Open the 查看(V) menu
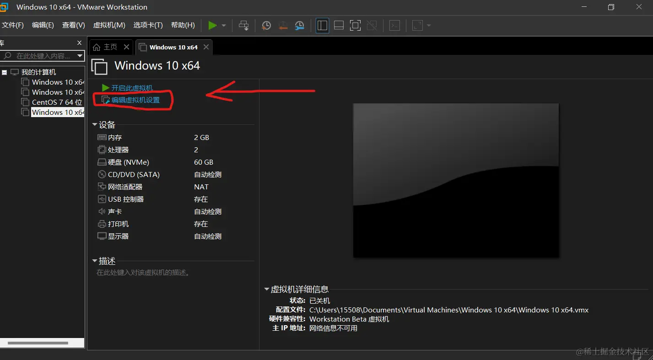The width and height of the screenshot is (653, 360). 74,25
